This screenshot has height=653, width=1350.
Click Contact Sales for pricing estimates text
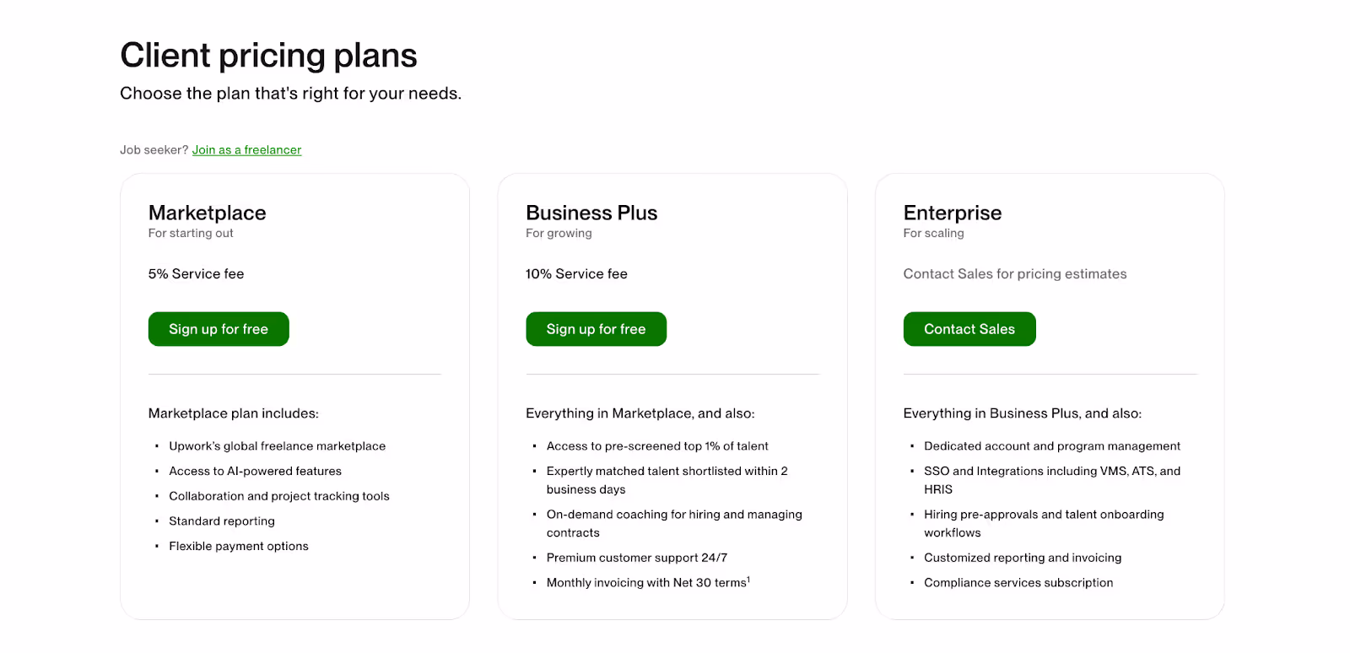[1015, 274]
